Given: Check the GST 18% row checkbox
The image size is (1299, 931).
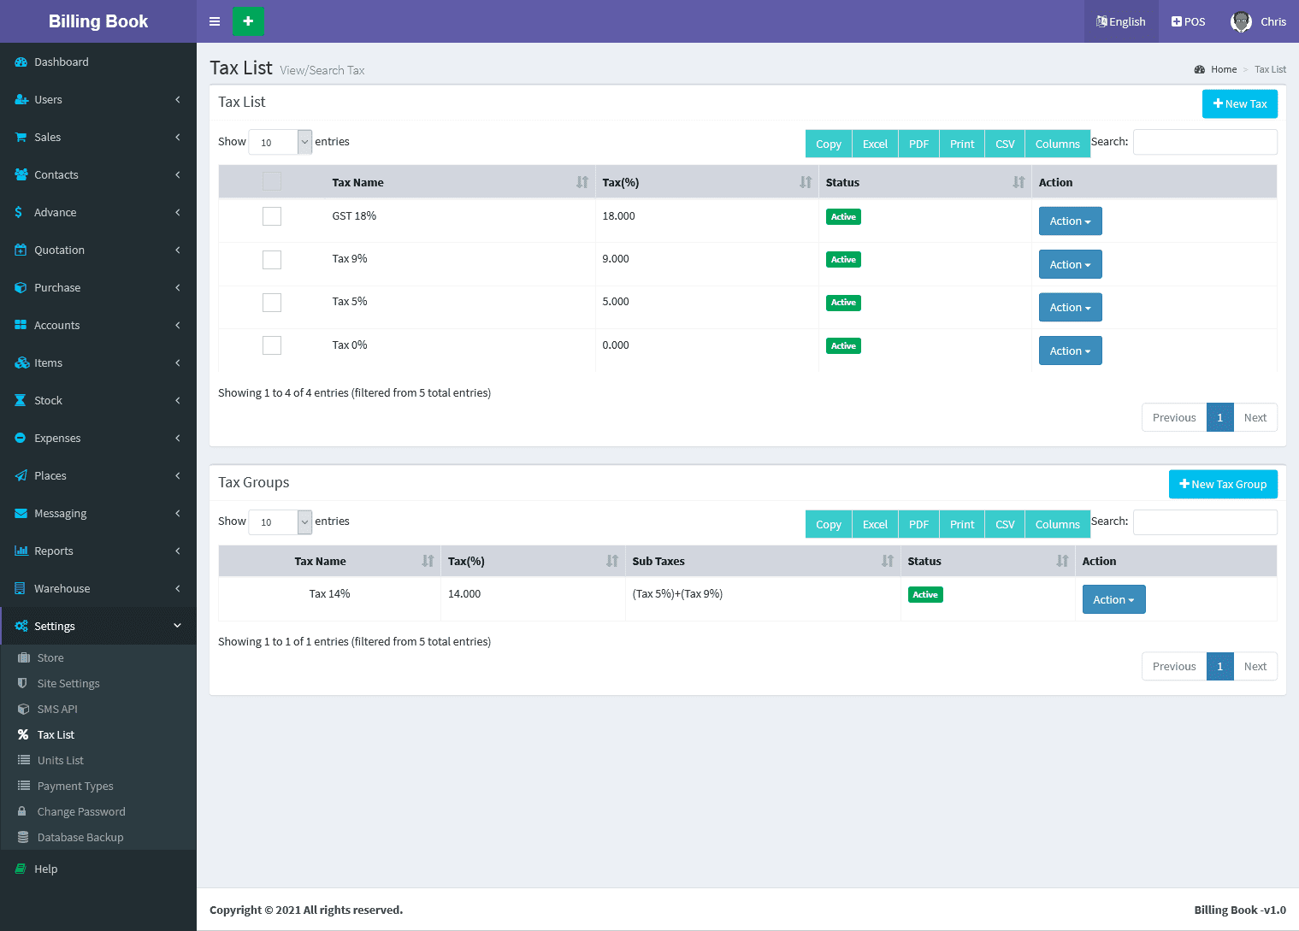Looking at the screenshot, I should pos(272,216).
